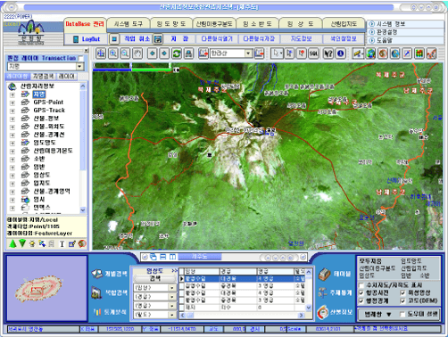Click the 작업 취소 button

point(137,38)
